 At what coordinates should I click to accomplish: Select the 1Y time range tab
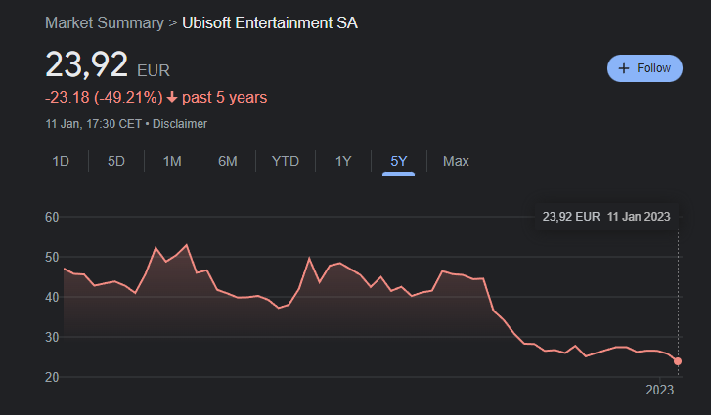pos(343,161)
